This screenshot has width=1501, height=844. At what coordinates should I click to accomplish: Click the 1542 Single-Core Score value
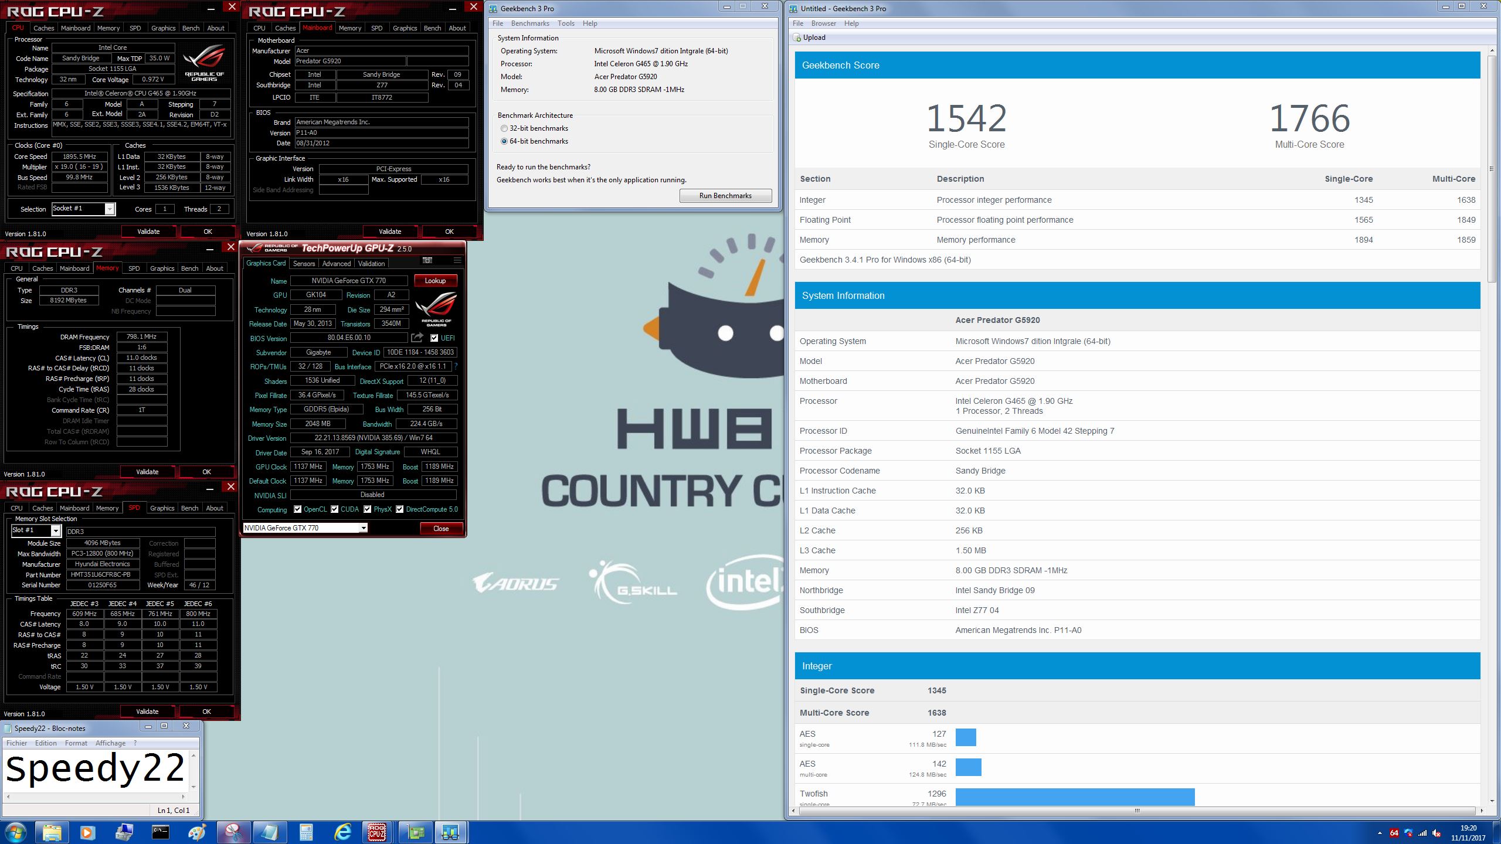click(x=966, y=118)
